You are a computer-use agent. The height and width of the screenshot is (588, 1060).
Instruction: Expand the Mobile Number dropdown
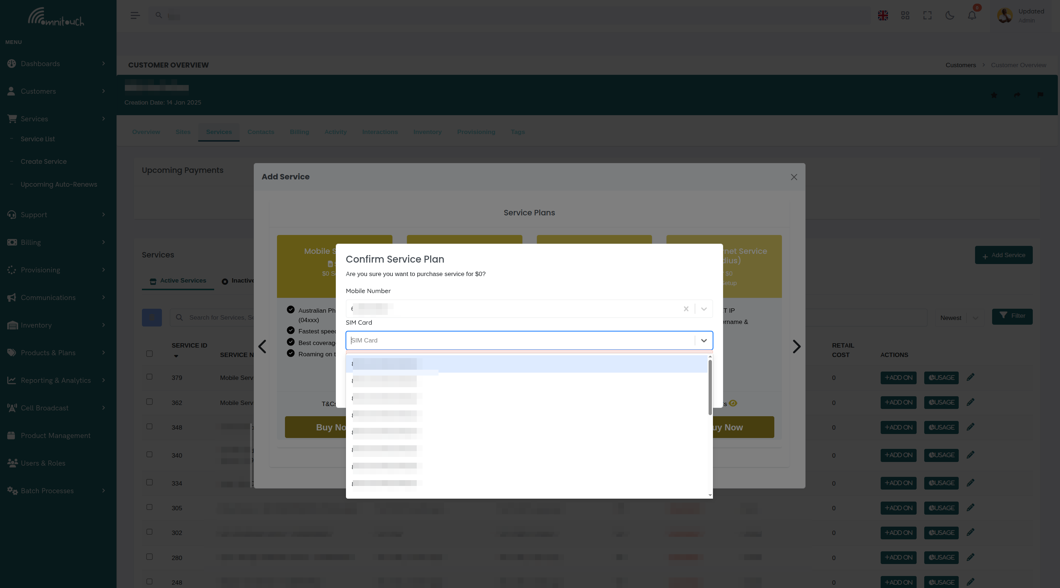(x=704, y=308)
